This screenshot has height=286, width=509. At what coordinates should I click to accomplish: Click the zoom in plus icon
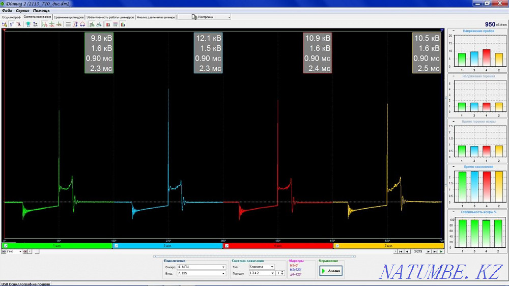[25, 251]
